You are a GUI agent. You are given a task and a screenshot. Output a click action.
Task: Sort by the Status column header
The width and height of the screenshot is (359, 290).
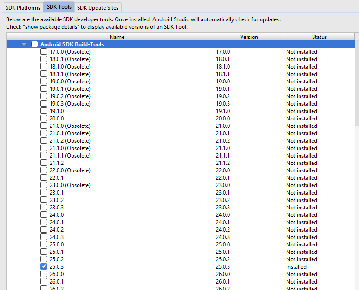[x=319, y=37]
